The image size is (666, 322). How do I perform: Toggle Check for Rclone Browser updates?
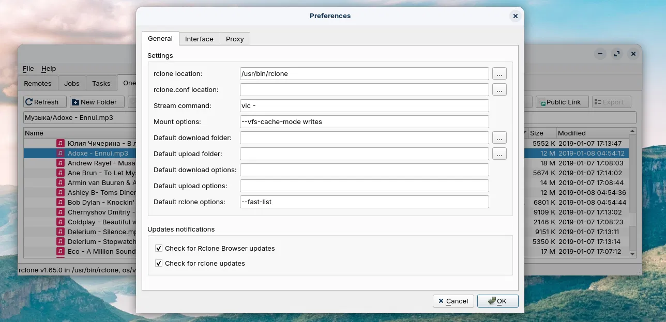pos(159,248)
